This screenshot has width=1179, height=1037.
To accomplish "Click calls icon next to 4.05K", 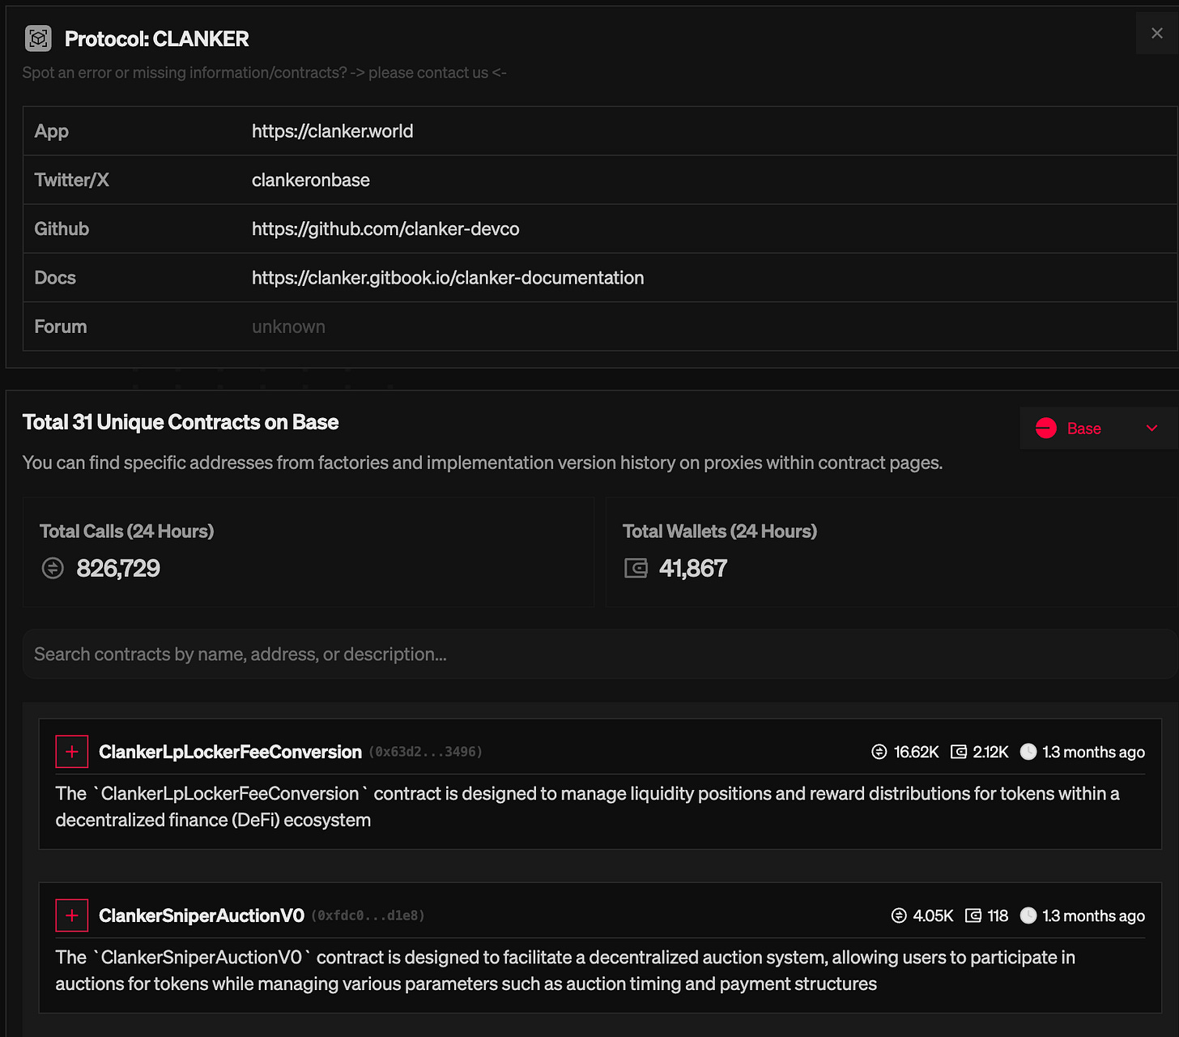I will (x=899, y=915).
